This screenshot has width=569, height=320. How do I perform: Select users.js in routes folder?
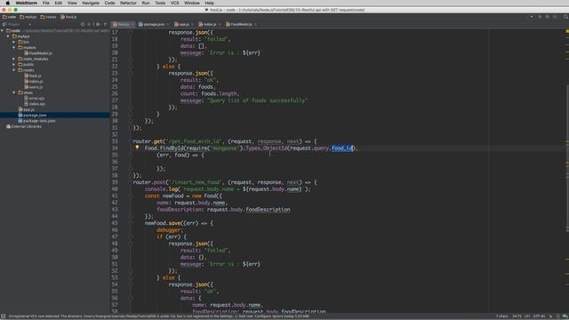pos(34,87)
